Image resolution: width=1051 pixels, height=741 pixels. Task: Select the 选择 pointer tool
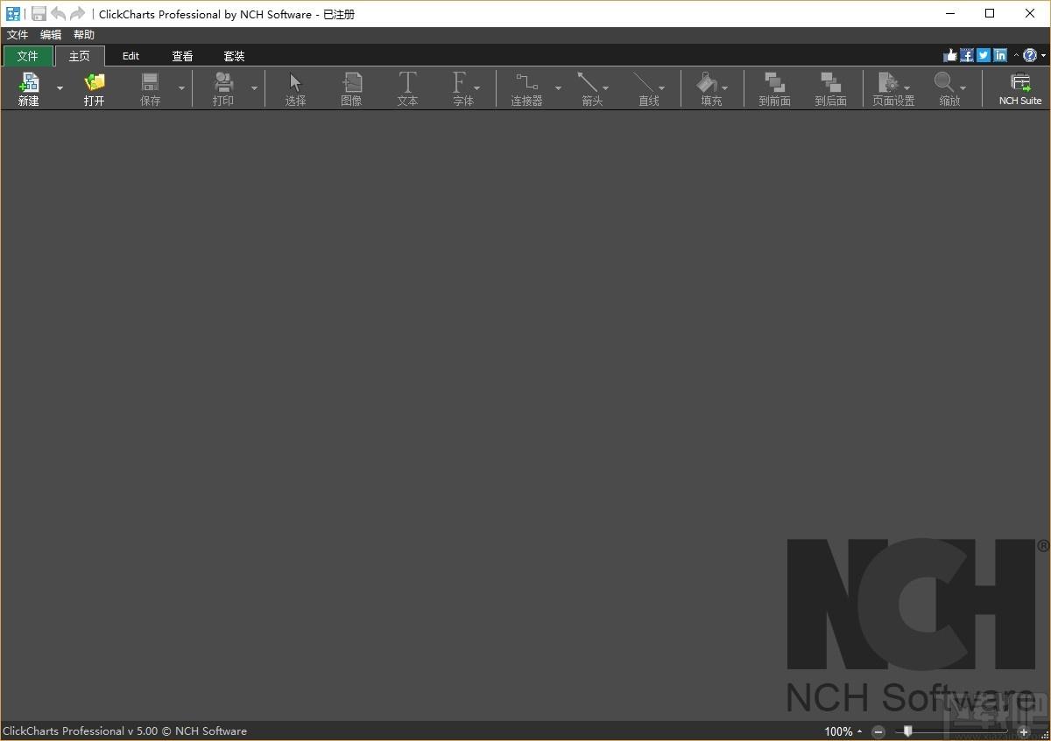pos(295,82)
